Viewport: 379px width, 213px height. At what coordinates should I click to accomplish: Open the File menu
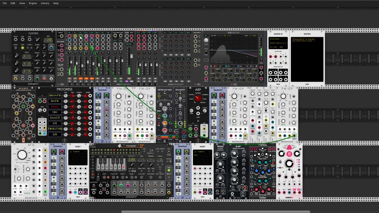click(x=5, y=3)
